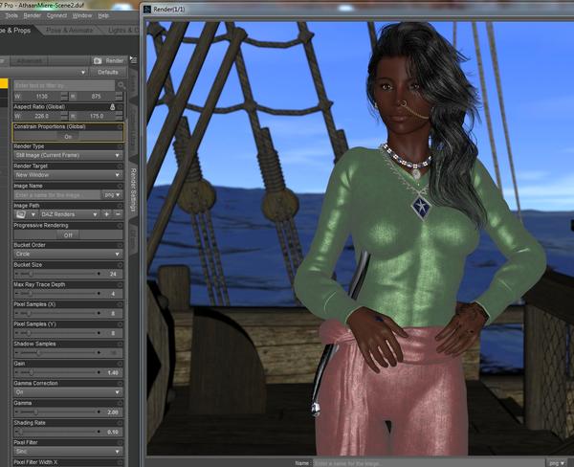
Task: Click the Aspect Ratio width 226.0 field
Action: tap(42, 116)
